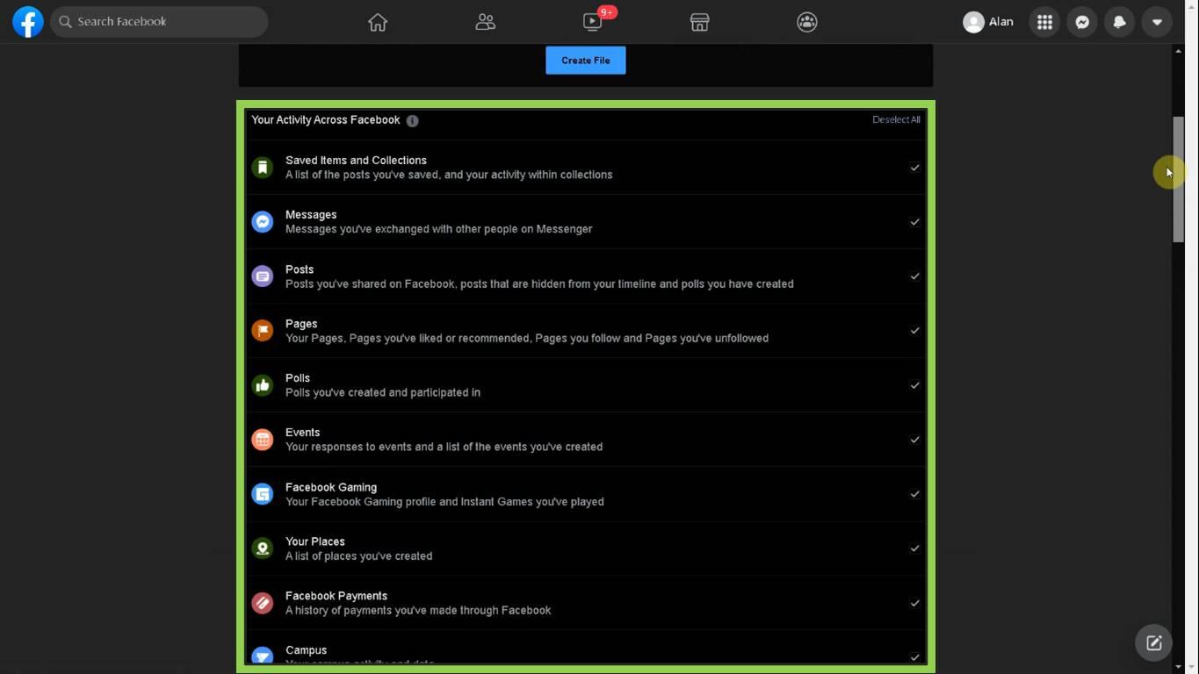Click 'Your Activity Across Facebook' heading
The width and height of the screenshot is (1199, 674).
point(325,120)
